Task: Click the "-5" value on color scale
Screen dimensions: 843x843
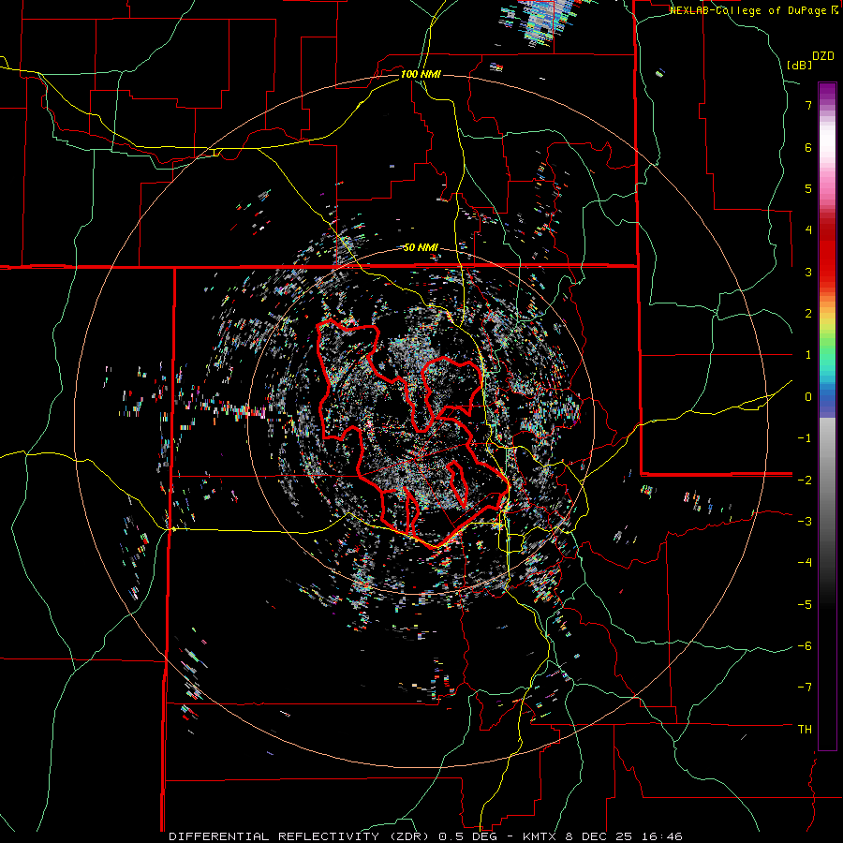Action: (805, 605)
